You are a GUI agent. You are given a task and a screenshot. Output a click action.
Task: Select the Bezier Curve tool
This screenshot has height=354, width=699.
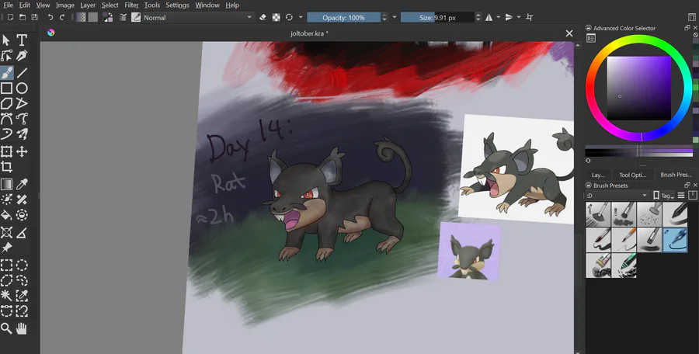pos(6,119)
